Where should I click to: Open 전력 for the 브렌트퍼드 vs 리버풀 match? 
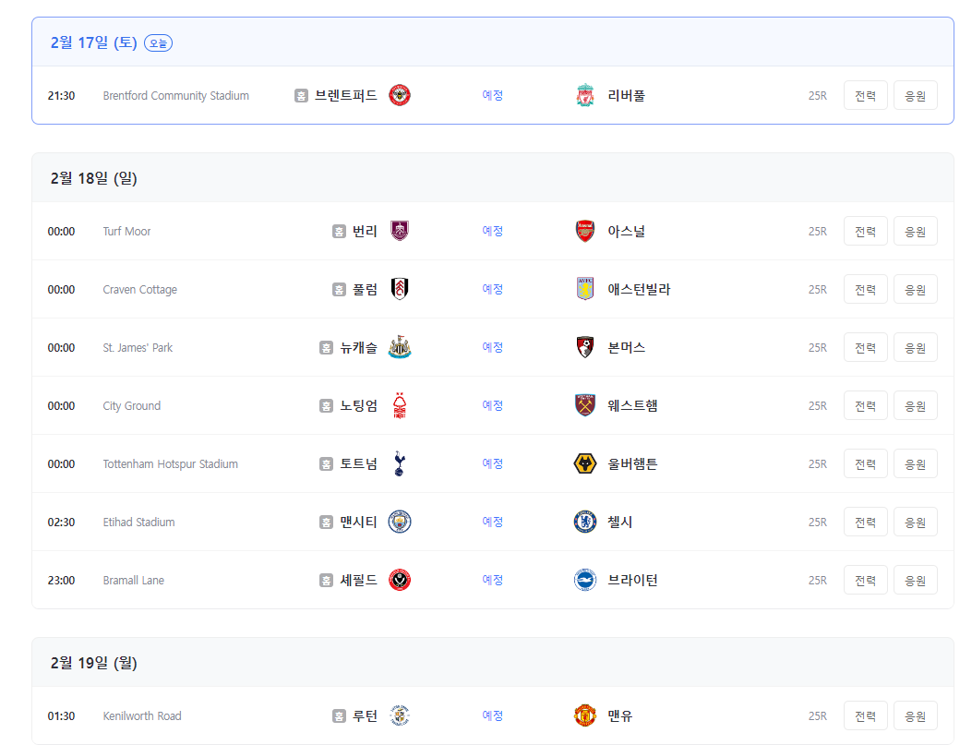[865, 94]
